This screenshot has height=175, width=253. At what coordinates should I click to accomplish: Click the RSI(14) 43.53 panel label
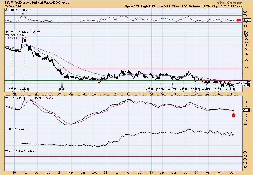click(x=19, y=10)
